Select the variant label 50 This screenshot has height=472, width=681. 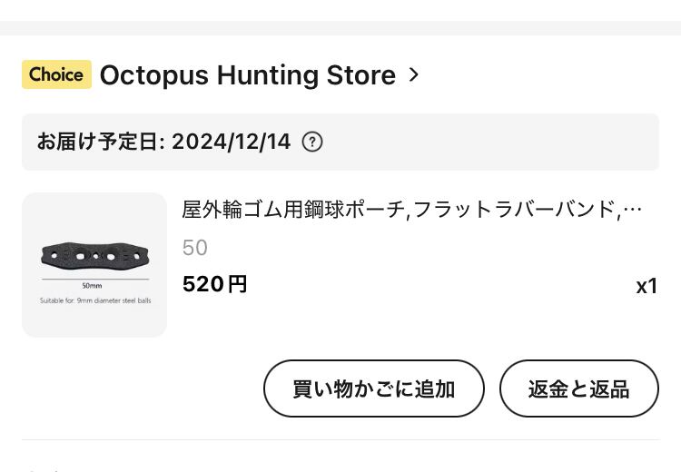[194, 248]
